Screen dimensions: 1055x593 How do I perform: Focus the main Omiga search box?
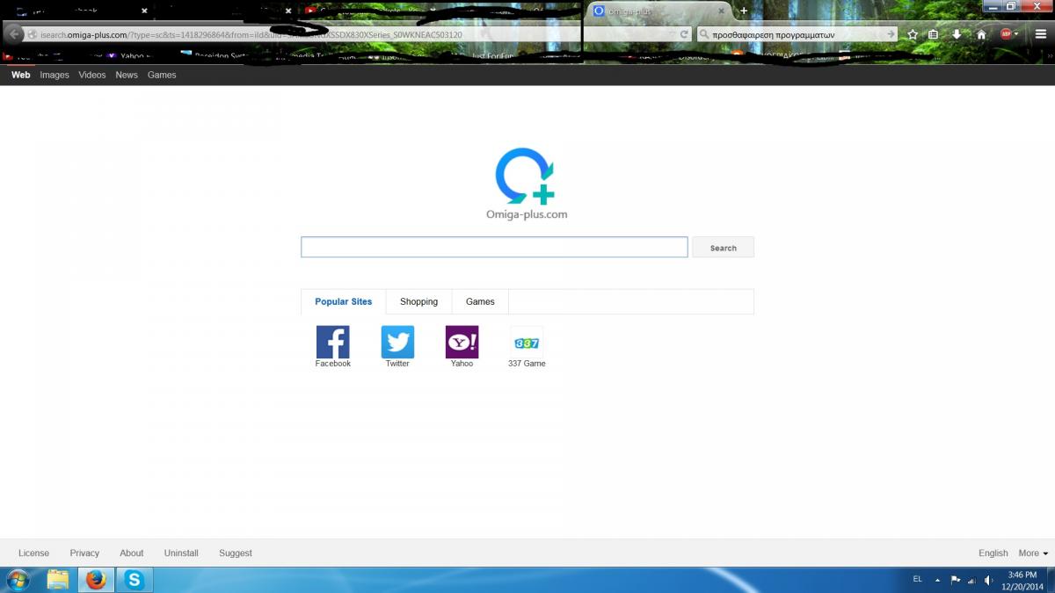click(494, 247)
